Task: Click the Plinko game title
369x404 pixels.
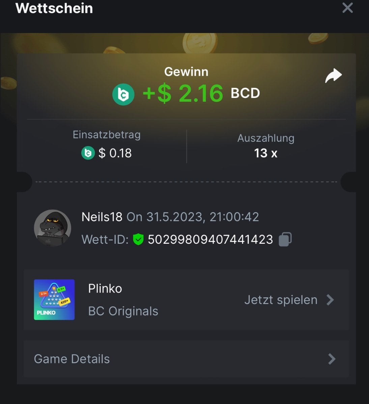Action: click(105, 289)
